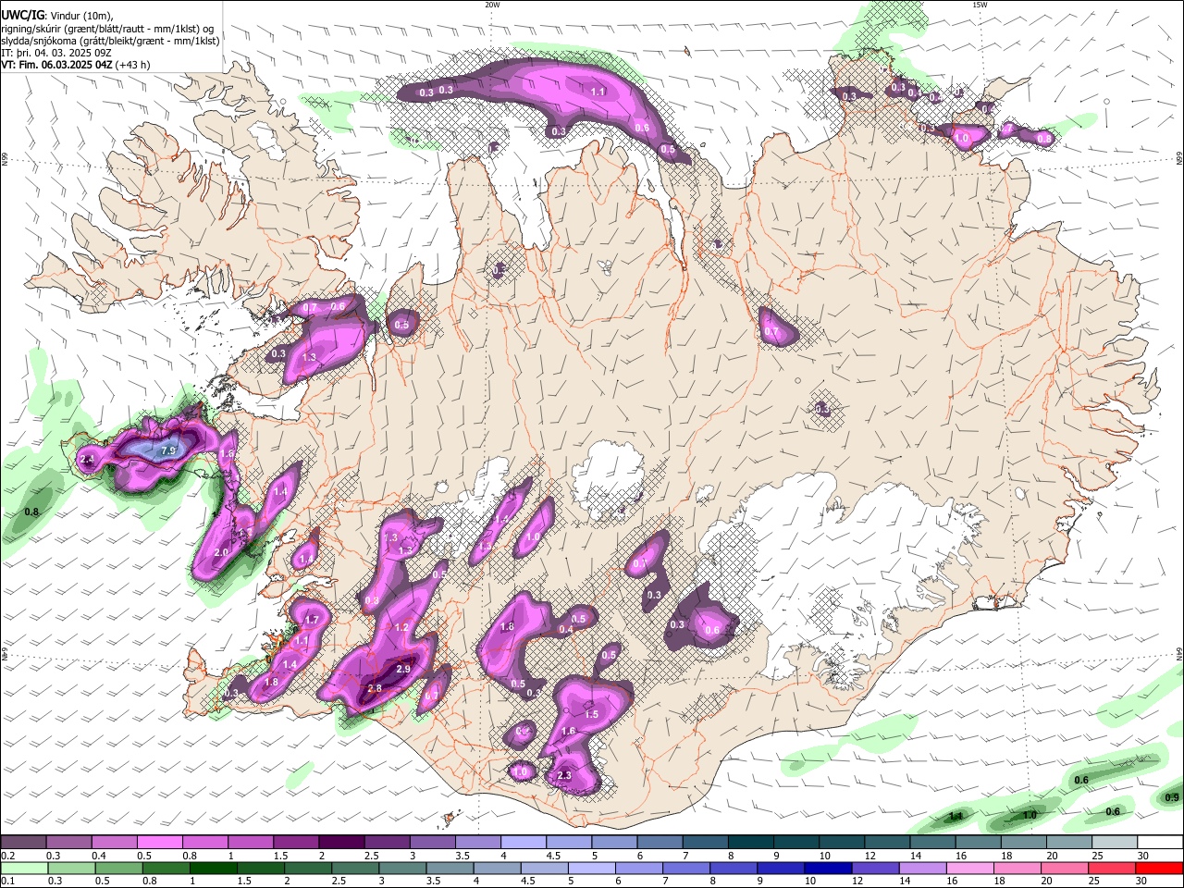Click the '0.2' tick label on the upper scale
This screenshot has height=888, width=1184.
point(8,856)
